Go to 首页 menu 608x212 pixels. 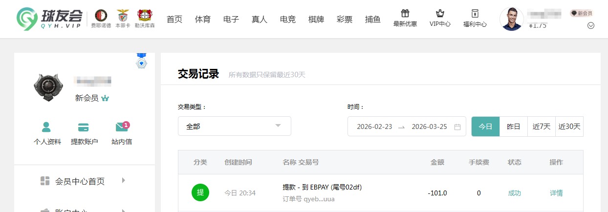point(174,20)
